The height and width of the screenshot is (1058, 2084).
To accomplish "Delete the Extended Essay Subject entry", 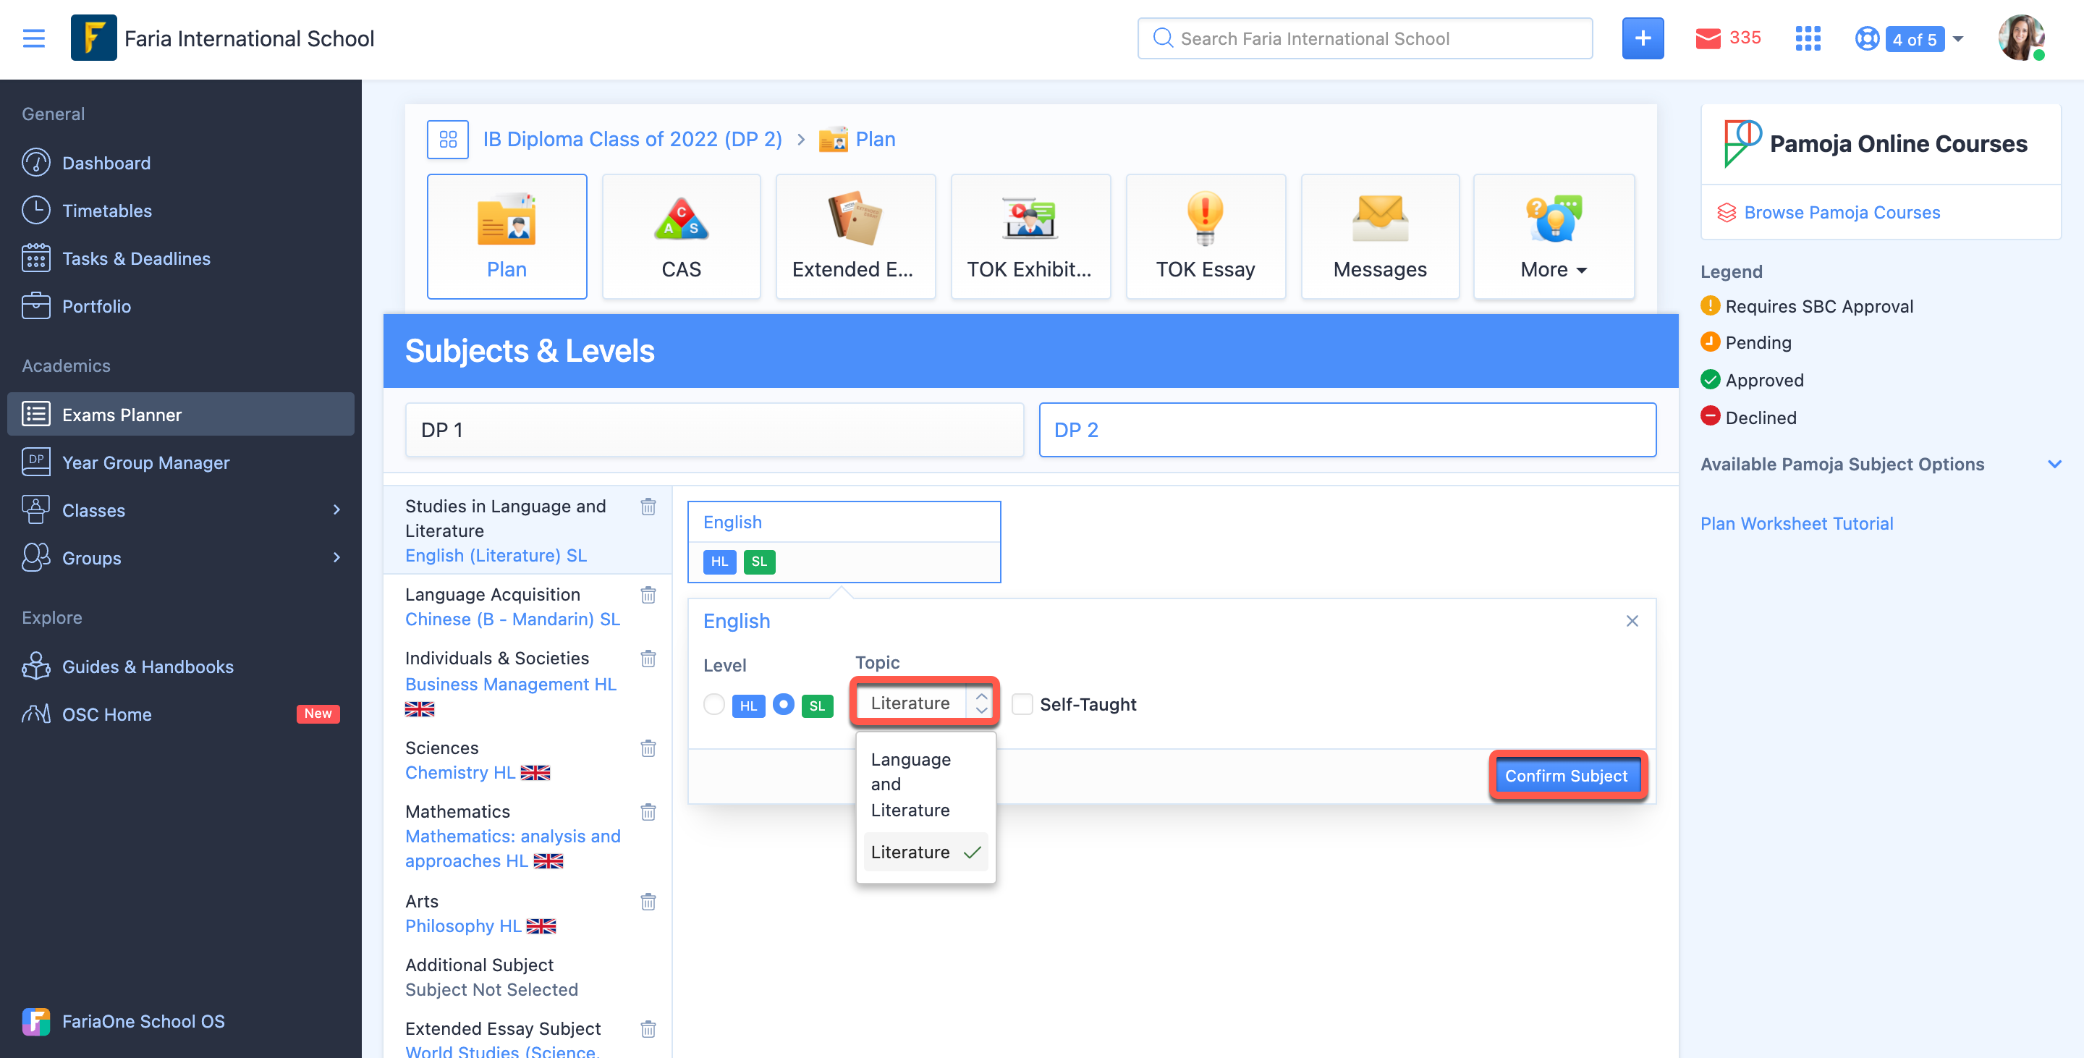I will click(x=648, y=1029).
